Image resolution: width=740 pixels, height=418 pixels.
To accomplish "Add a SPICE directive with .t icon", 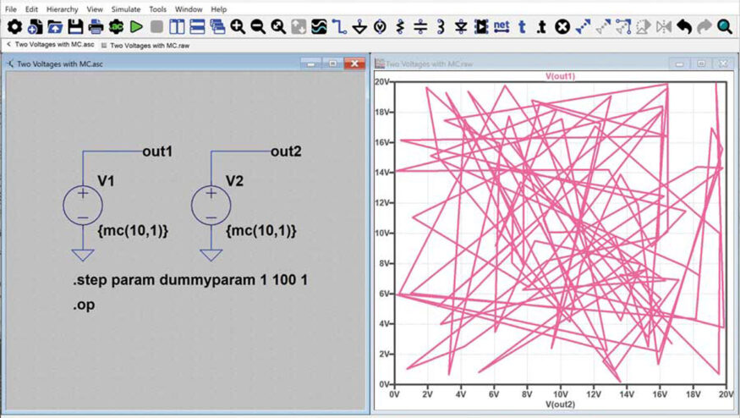I will click(x=542, y=27).
